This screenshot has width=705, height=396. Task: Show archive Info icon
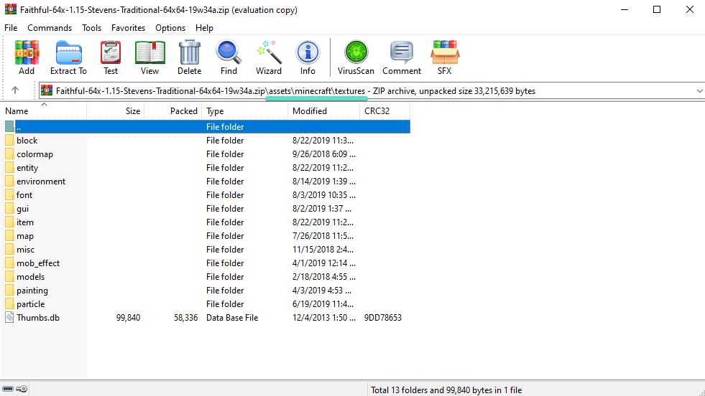click(308, 53)
